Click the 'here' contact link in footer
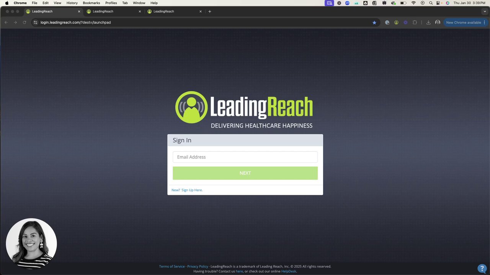The height and width of the screenshot is (275, 490). (239, 271)
